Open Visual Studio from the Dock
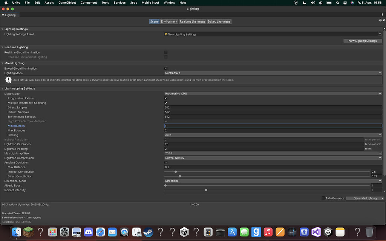The image size is (386, 241). (x=316, y=232)
